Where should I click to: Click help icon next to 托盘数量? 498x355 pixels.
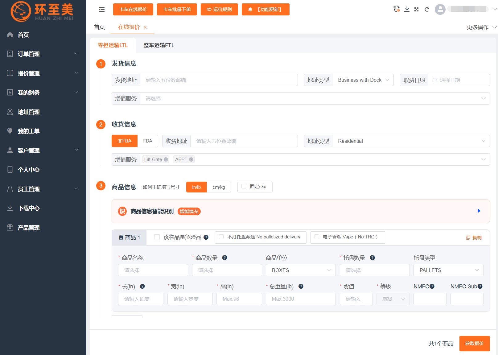372,258
